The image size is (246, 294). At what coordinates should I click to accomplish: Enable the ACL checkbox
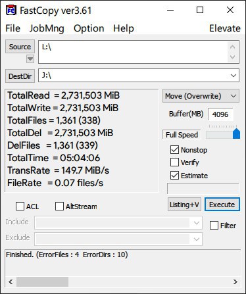point(20,207)
